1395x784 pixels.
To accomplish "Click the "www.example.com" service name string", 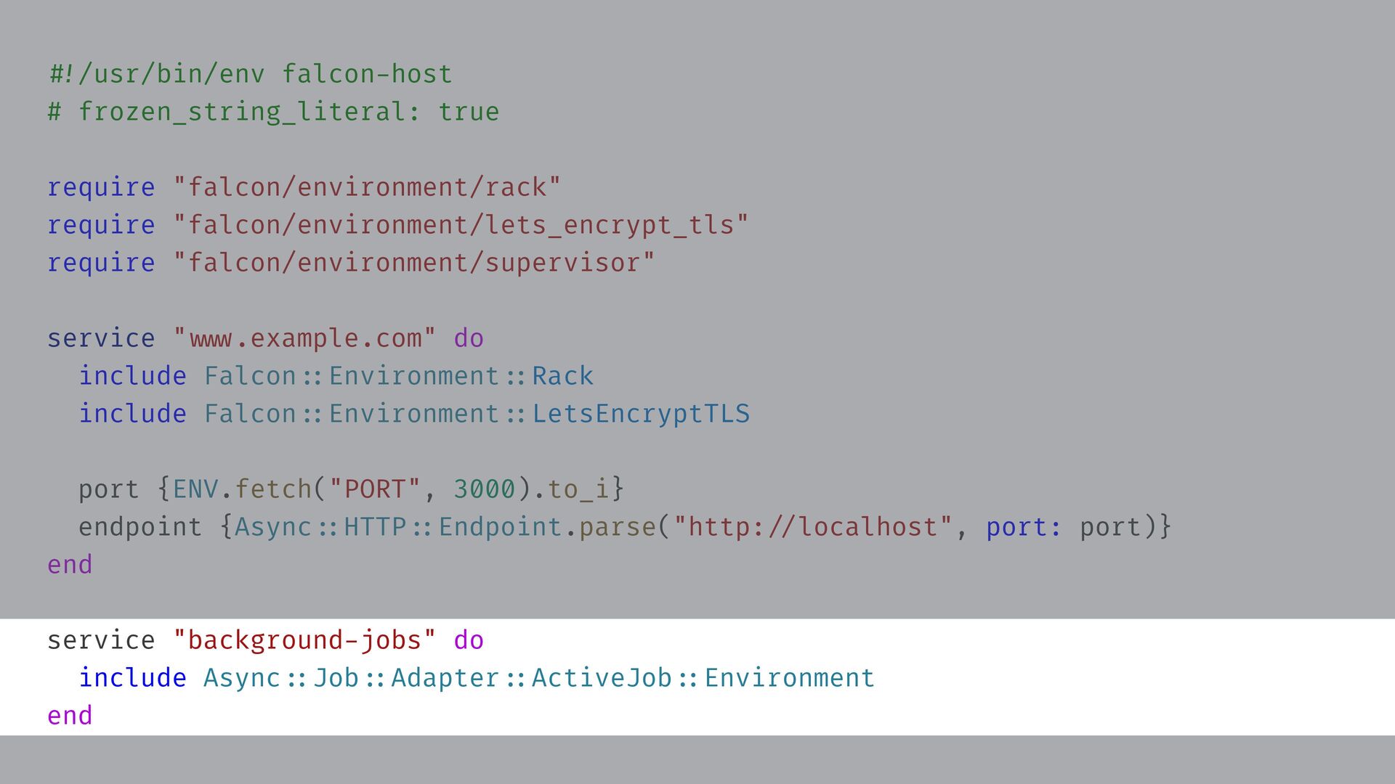I will pyautogui.click(x=304, y=338).
